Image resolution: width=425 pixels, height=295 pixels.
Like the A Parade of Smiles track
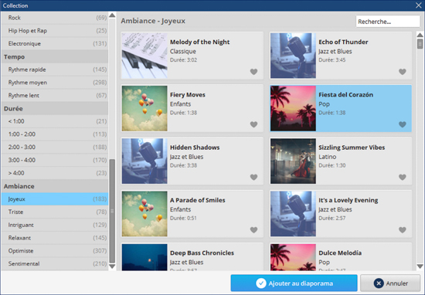pyautogui.click(x=253, y=230)
